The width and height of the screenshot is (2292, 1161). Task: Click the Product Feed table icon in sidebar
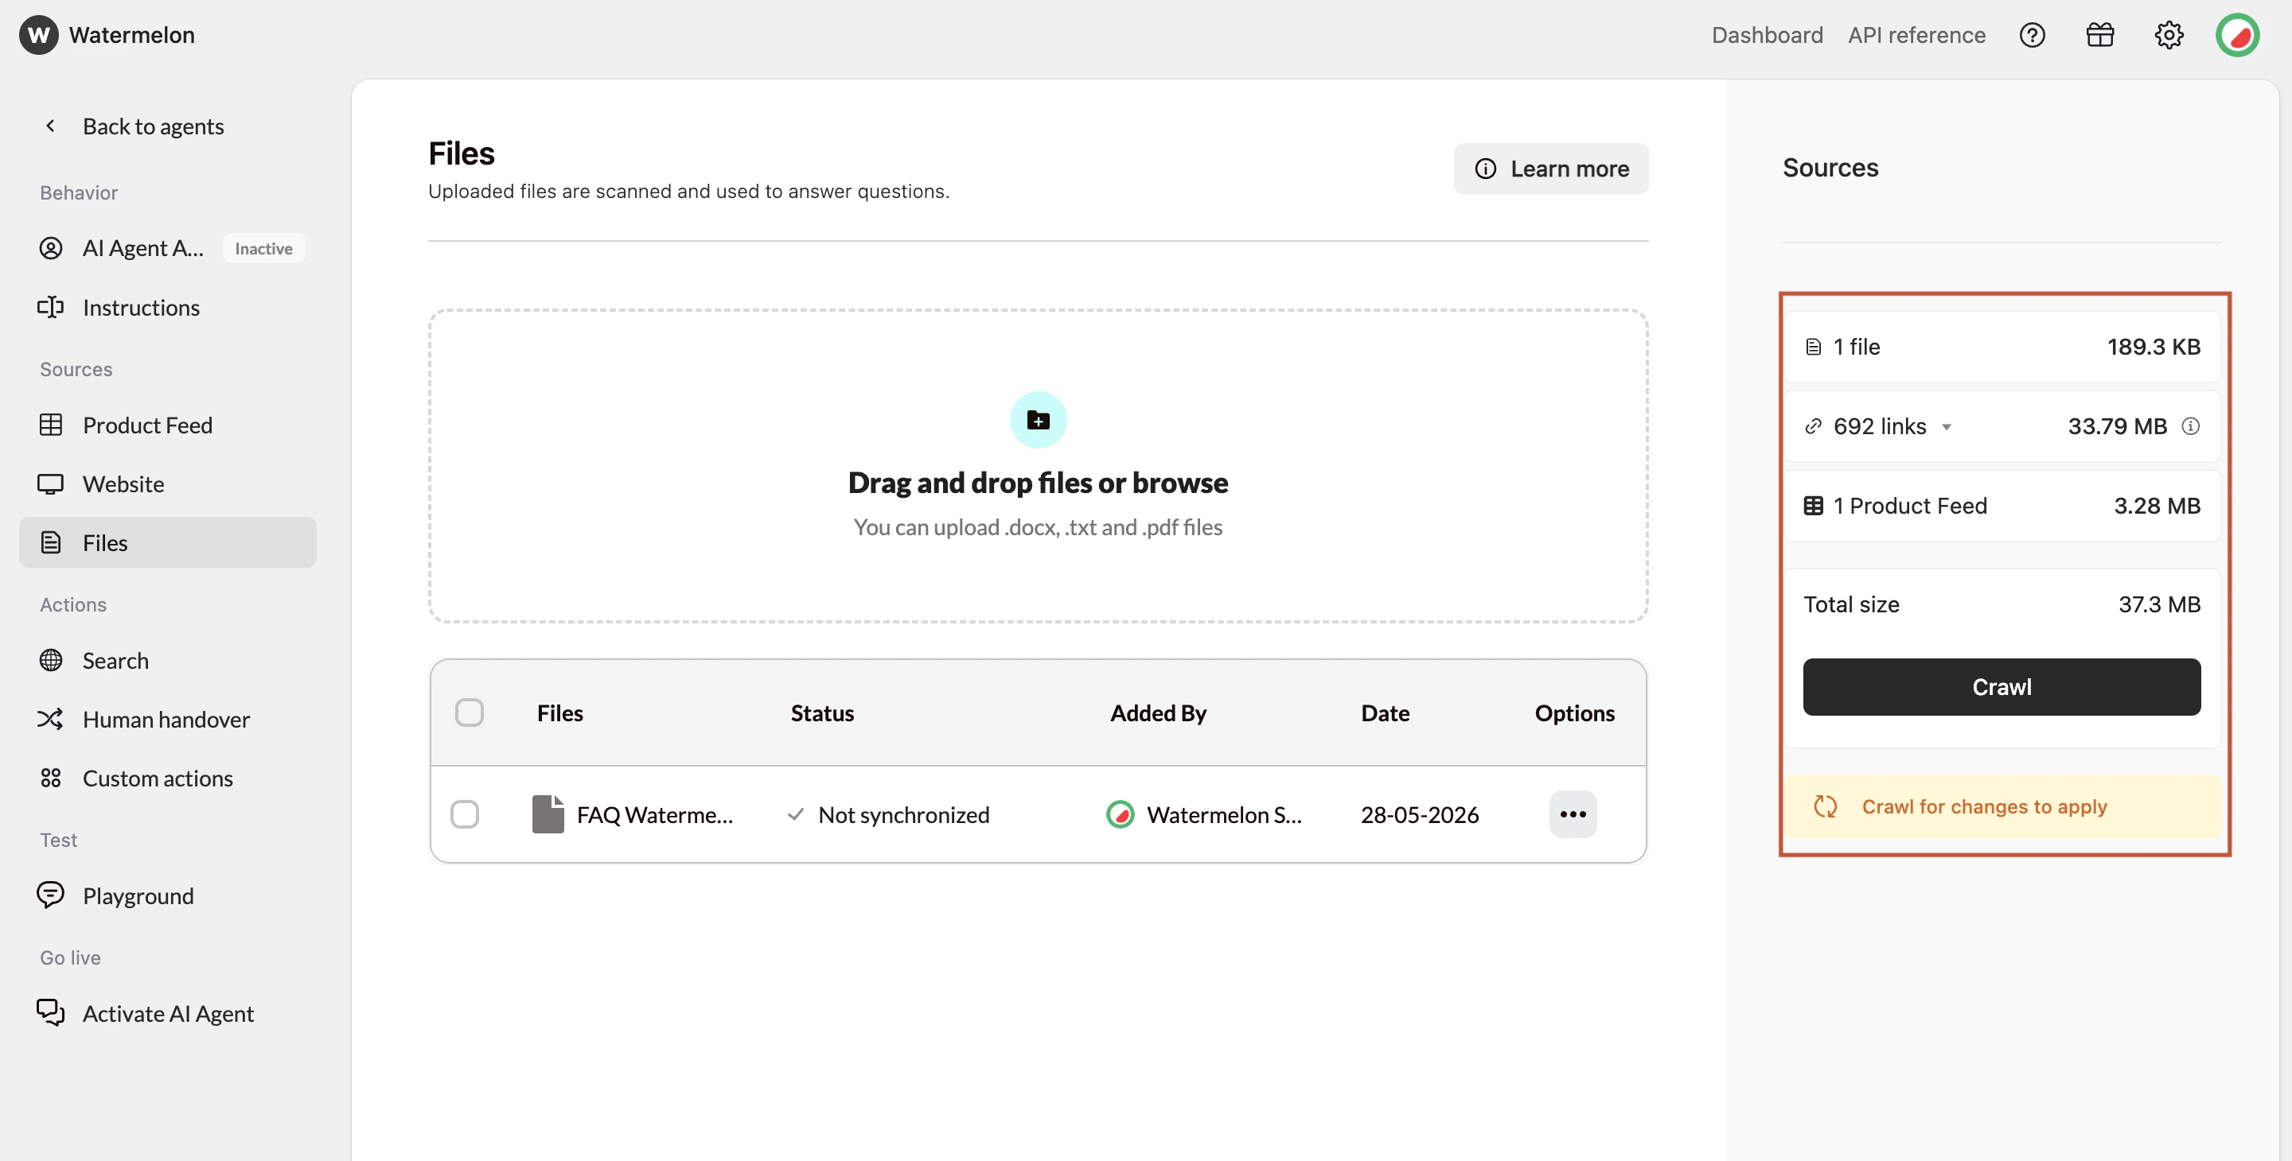coord(51,425)
